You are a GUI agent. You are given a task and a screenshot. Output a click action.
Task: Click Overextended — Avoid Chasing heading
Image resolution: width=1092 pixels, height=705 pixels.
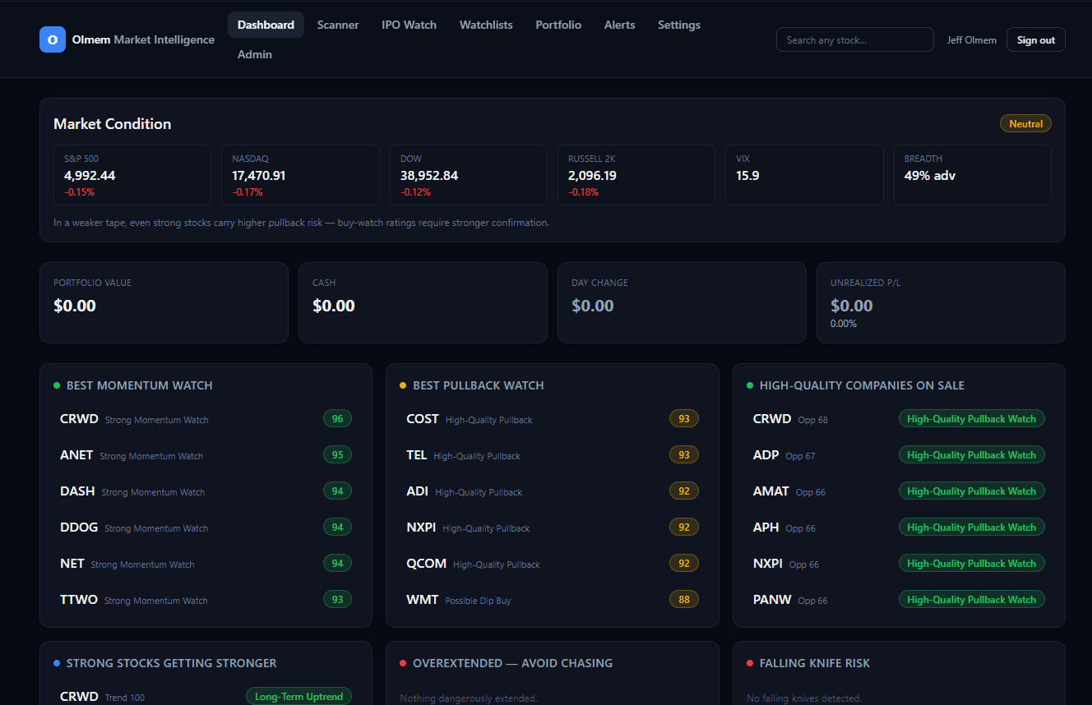click(x=513, y=663)
